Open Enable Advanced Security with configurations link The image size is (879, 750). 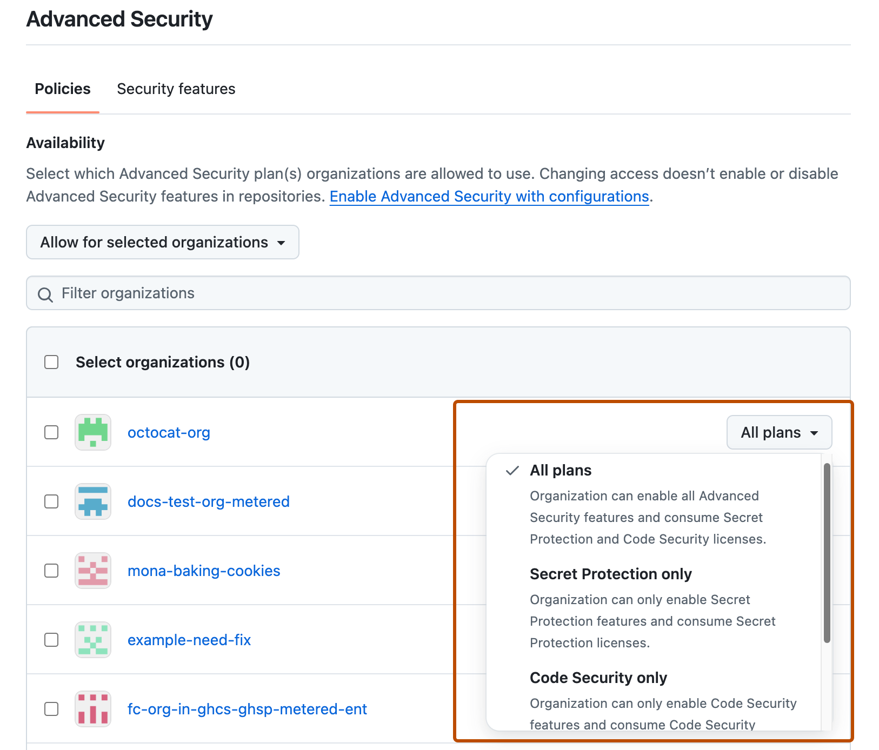[489, 196]
